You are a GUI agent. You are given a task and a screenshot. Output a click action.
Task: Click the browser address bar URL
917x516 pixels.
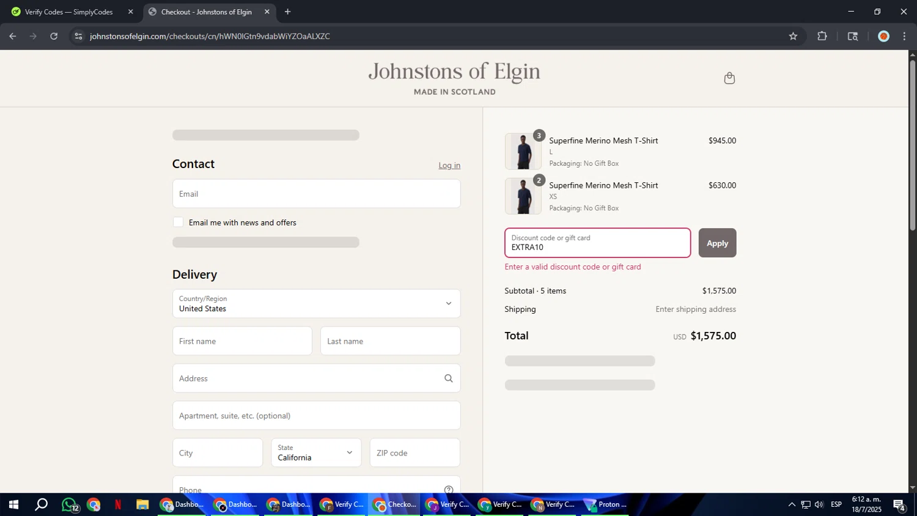tap(210, 36)
